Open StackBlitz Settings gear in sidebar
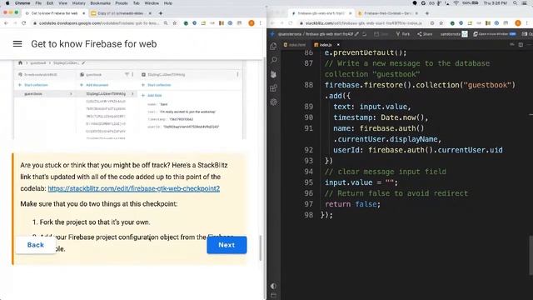This screenshot has width=533, height=300. (x=274, y=102)
